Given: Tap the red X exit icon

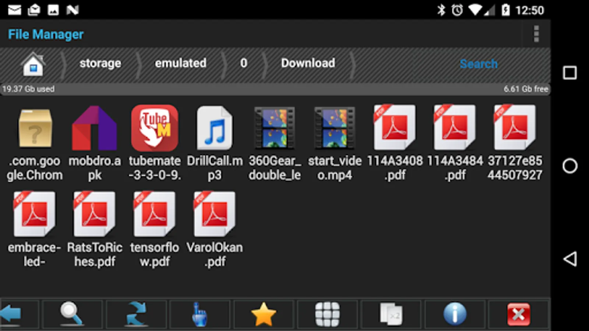Looking at the screenshot, I should pos(519,314).
